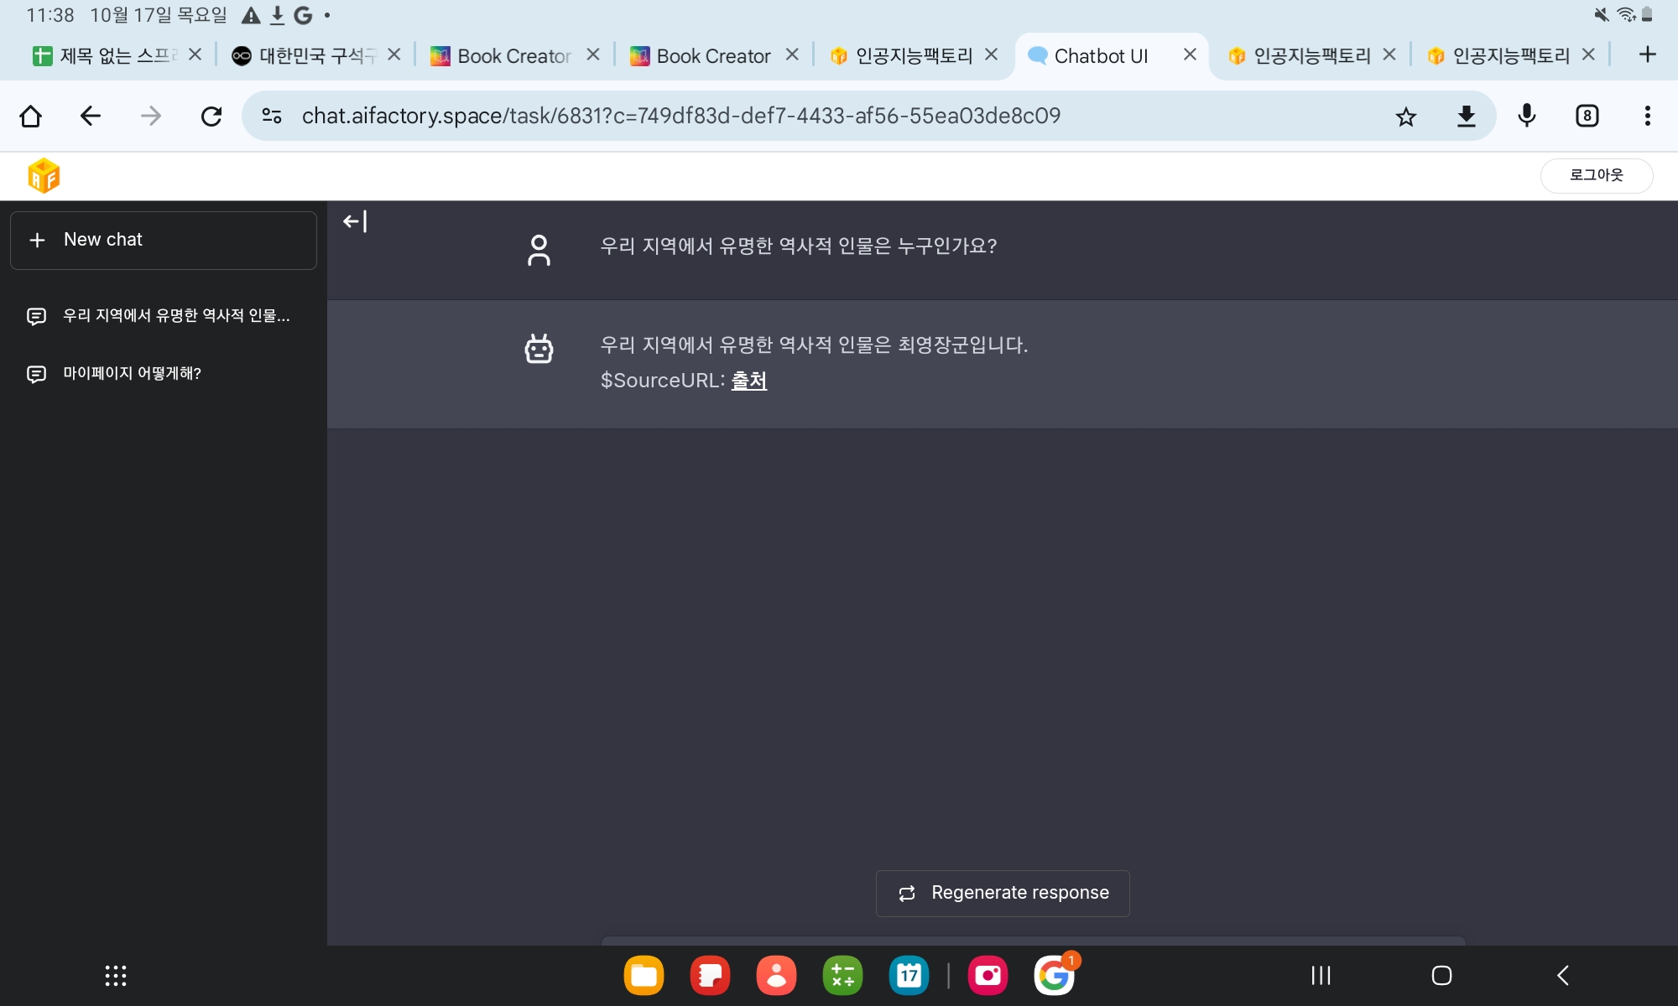This screenshot has width=1678, height=1006.
Task: Open the 출처 source link
Action: click(748, 381)
